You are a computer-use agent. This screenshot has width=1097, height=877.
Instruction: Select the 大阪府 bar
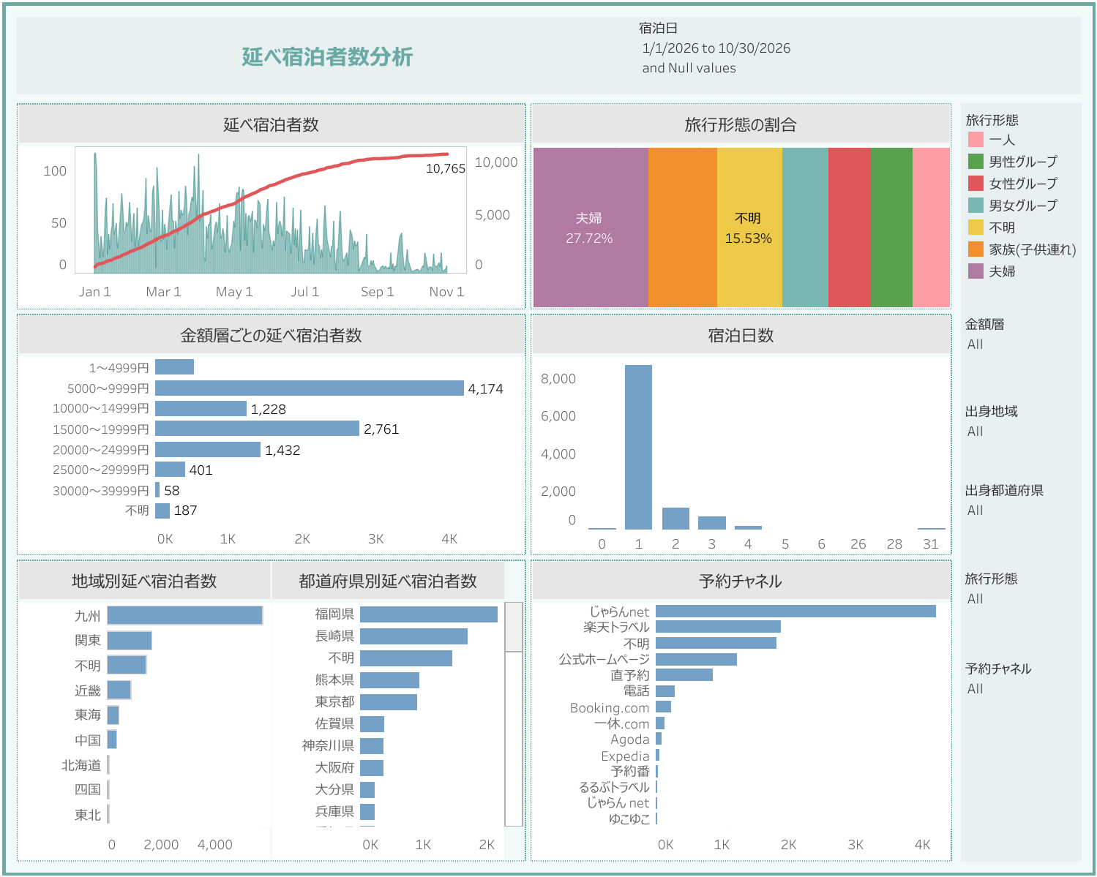372,768
